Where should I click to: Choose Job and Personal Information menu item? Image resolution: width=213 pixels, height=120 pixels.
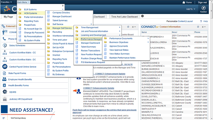(95, 31)
